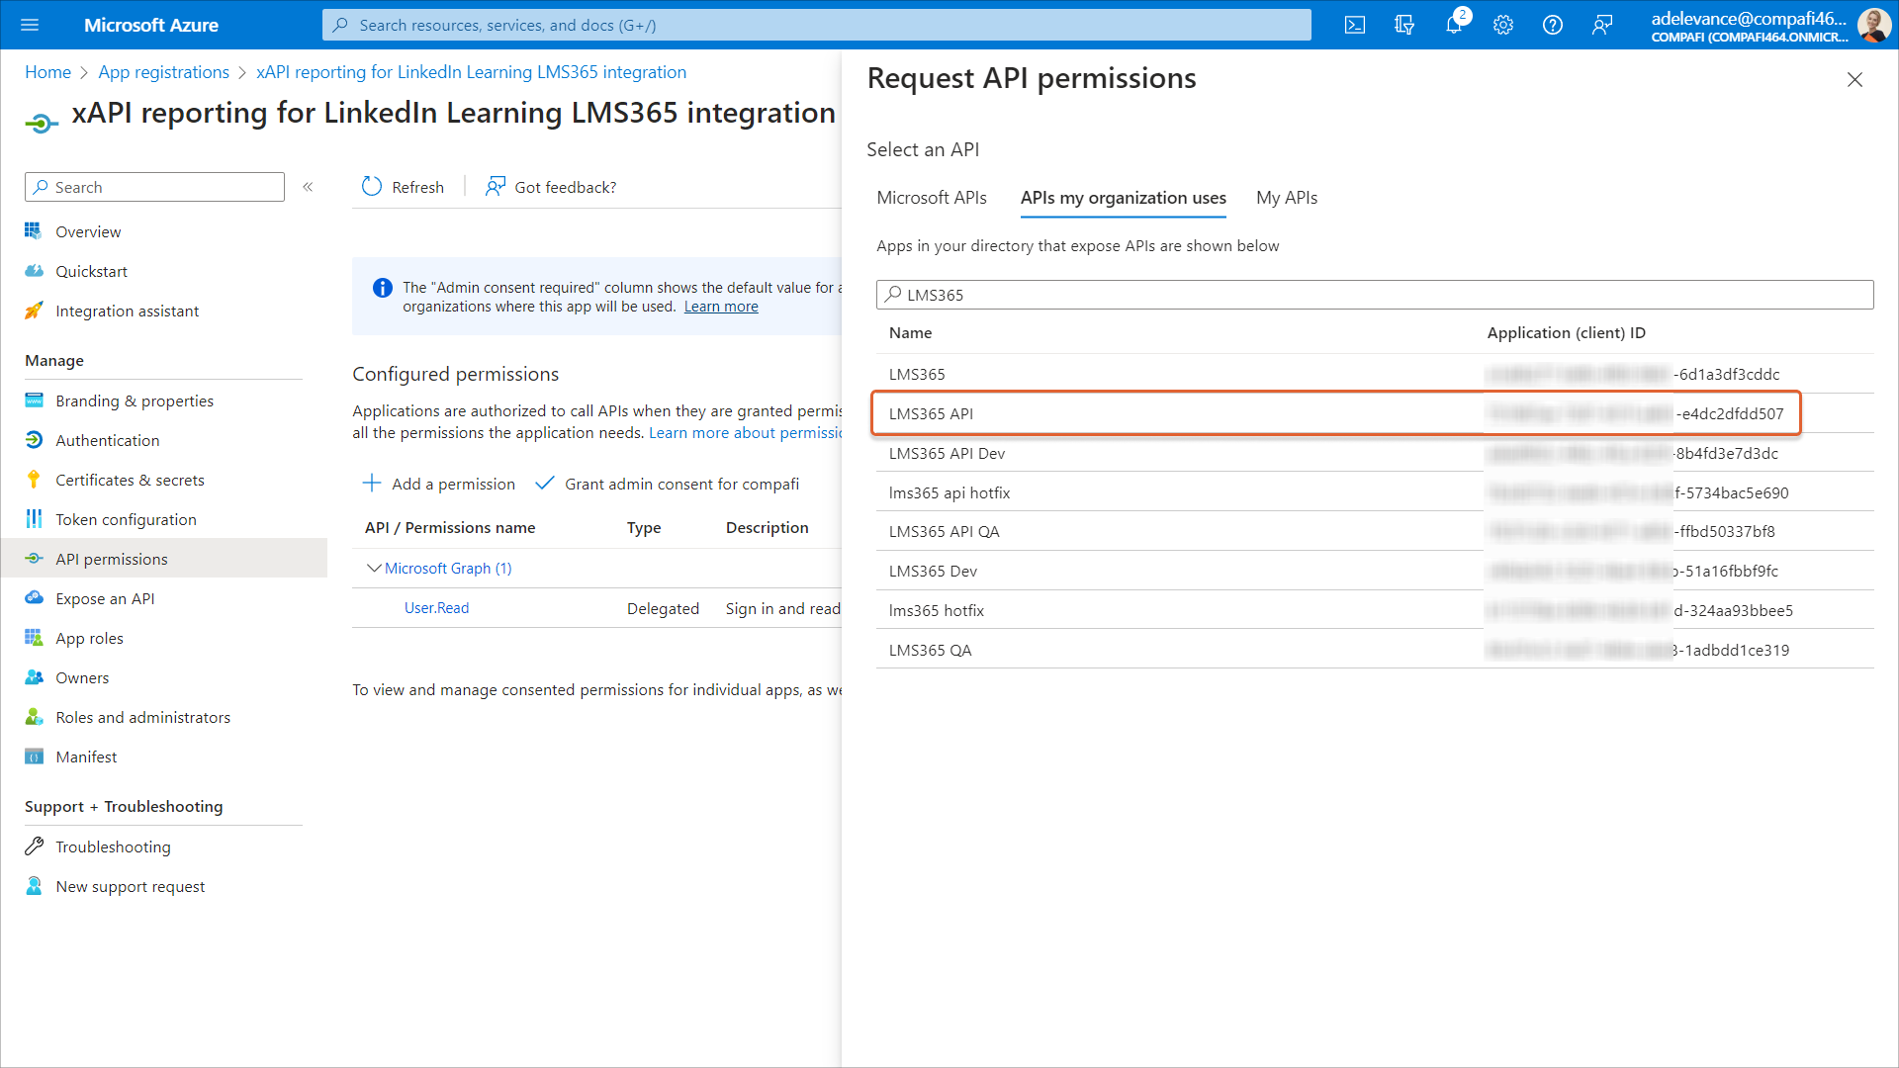The width and height of the screenshot is (1899, 1068).
Task: Collapse the Microsoft Graph (1) group
Action: pos(374,568)
